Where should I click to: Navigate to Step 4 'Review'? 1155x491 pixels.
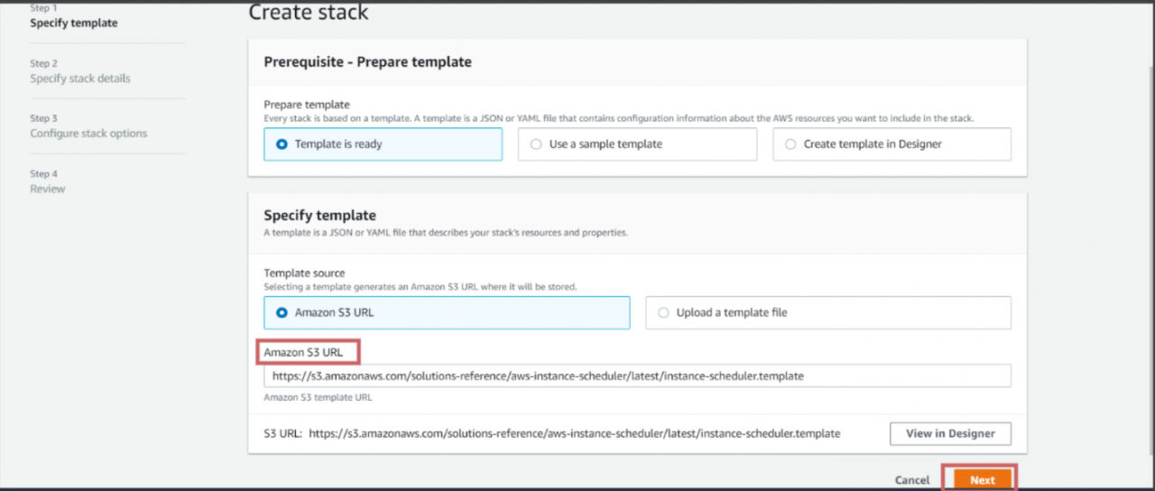pyautogui.click(x=48, y=189)
